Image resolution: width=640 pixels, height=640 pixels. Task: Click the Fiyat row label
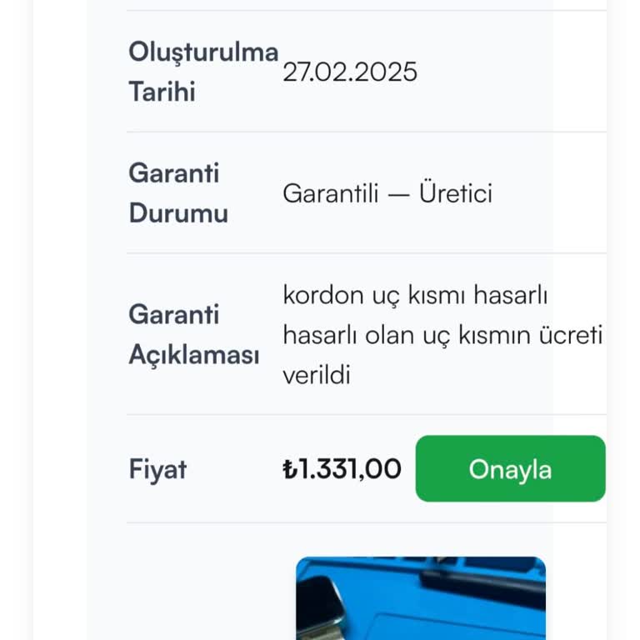coord(157,470)
